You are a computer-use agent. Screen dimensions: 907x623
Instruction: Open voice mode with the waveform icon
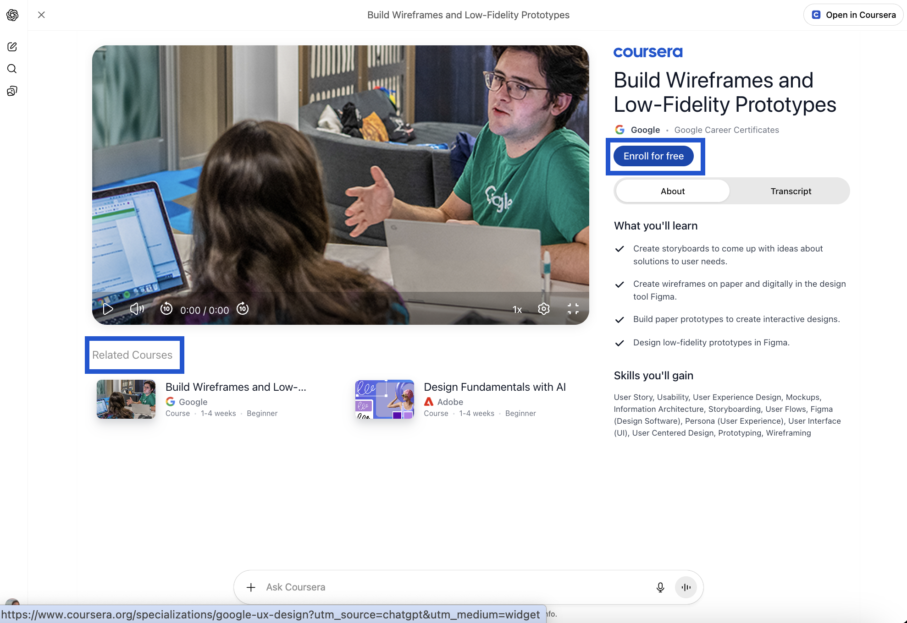click(x=686, y=587)
